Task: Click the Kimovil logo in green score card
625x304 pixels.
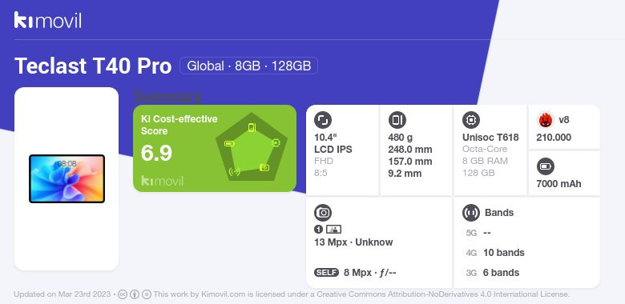Action: click(162, 181)
